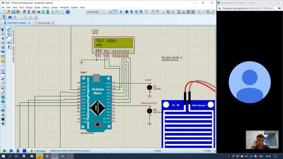Open the Edit menu
The height and width of the screenshot is (159, 283).
coord(8,8)
